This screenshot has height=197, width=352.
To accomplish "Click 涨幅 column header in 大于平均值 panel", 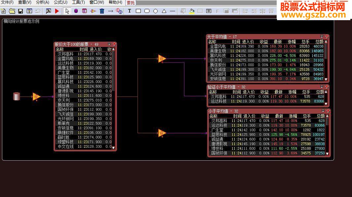I will [292, 42].
